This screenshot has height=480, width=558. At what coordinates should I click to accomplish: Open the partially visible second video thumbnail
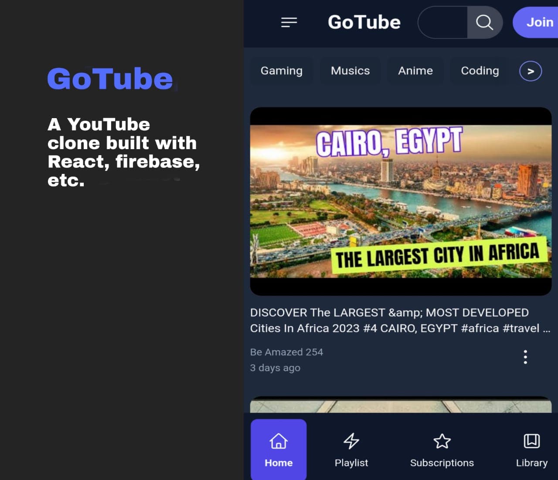click(x=401, y=405)
